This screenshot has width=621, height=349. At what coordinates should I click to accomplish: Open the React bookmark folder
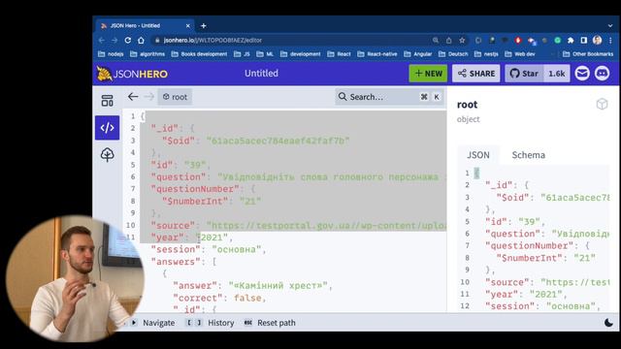coord(339,54)
